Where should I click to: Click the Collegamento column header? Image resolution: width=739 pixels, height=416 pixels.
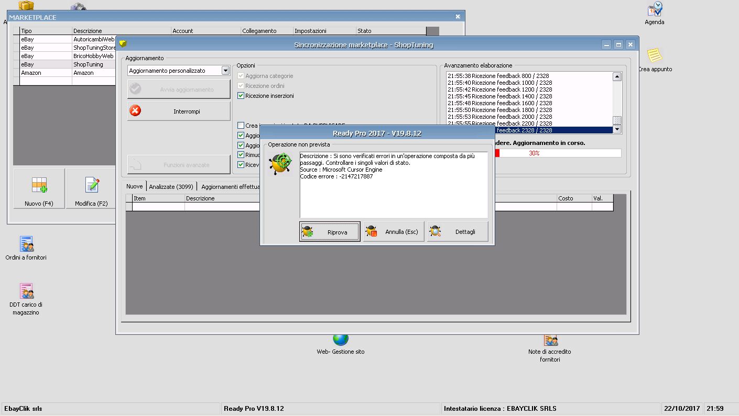267,31
